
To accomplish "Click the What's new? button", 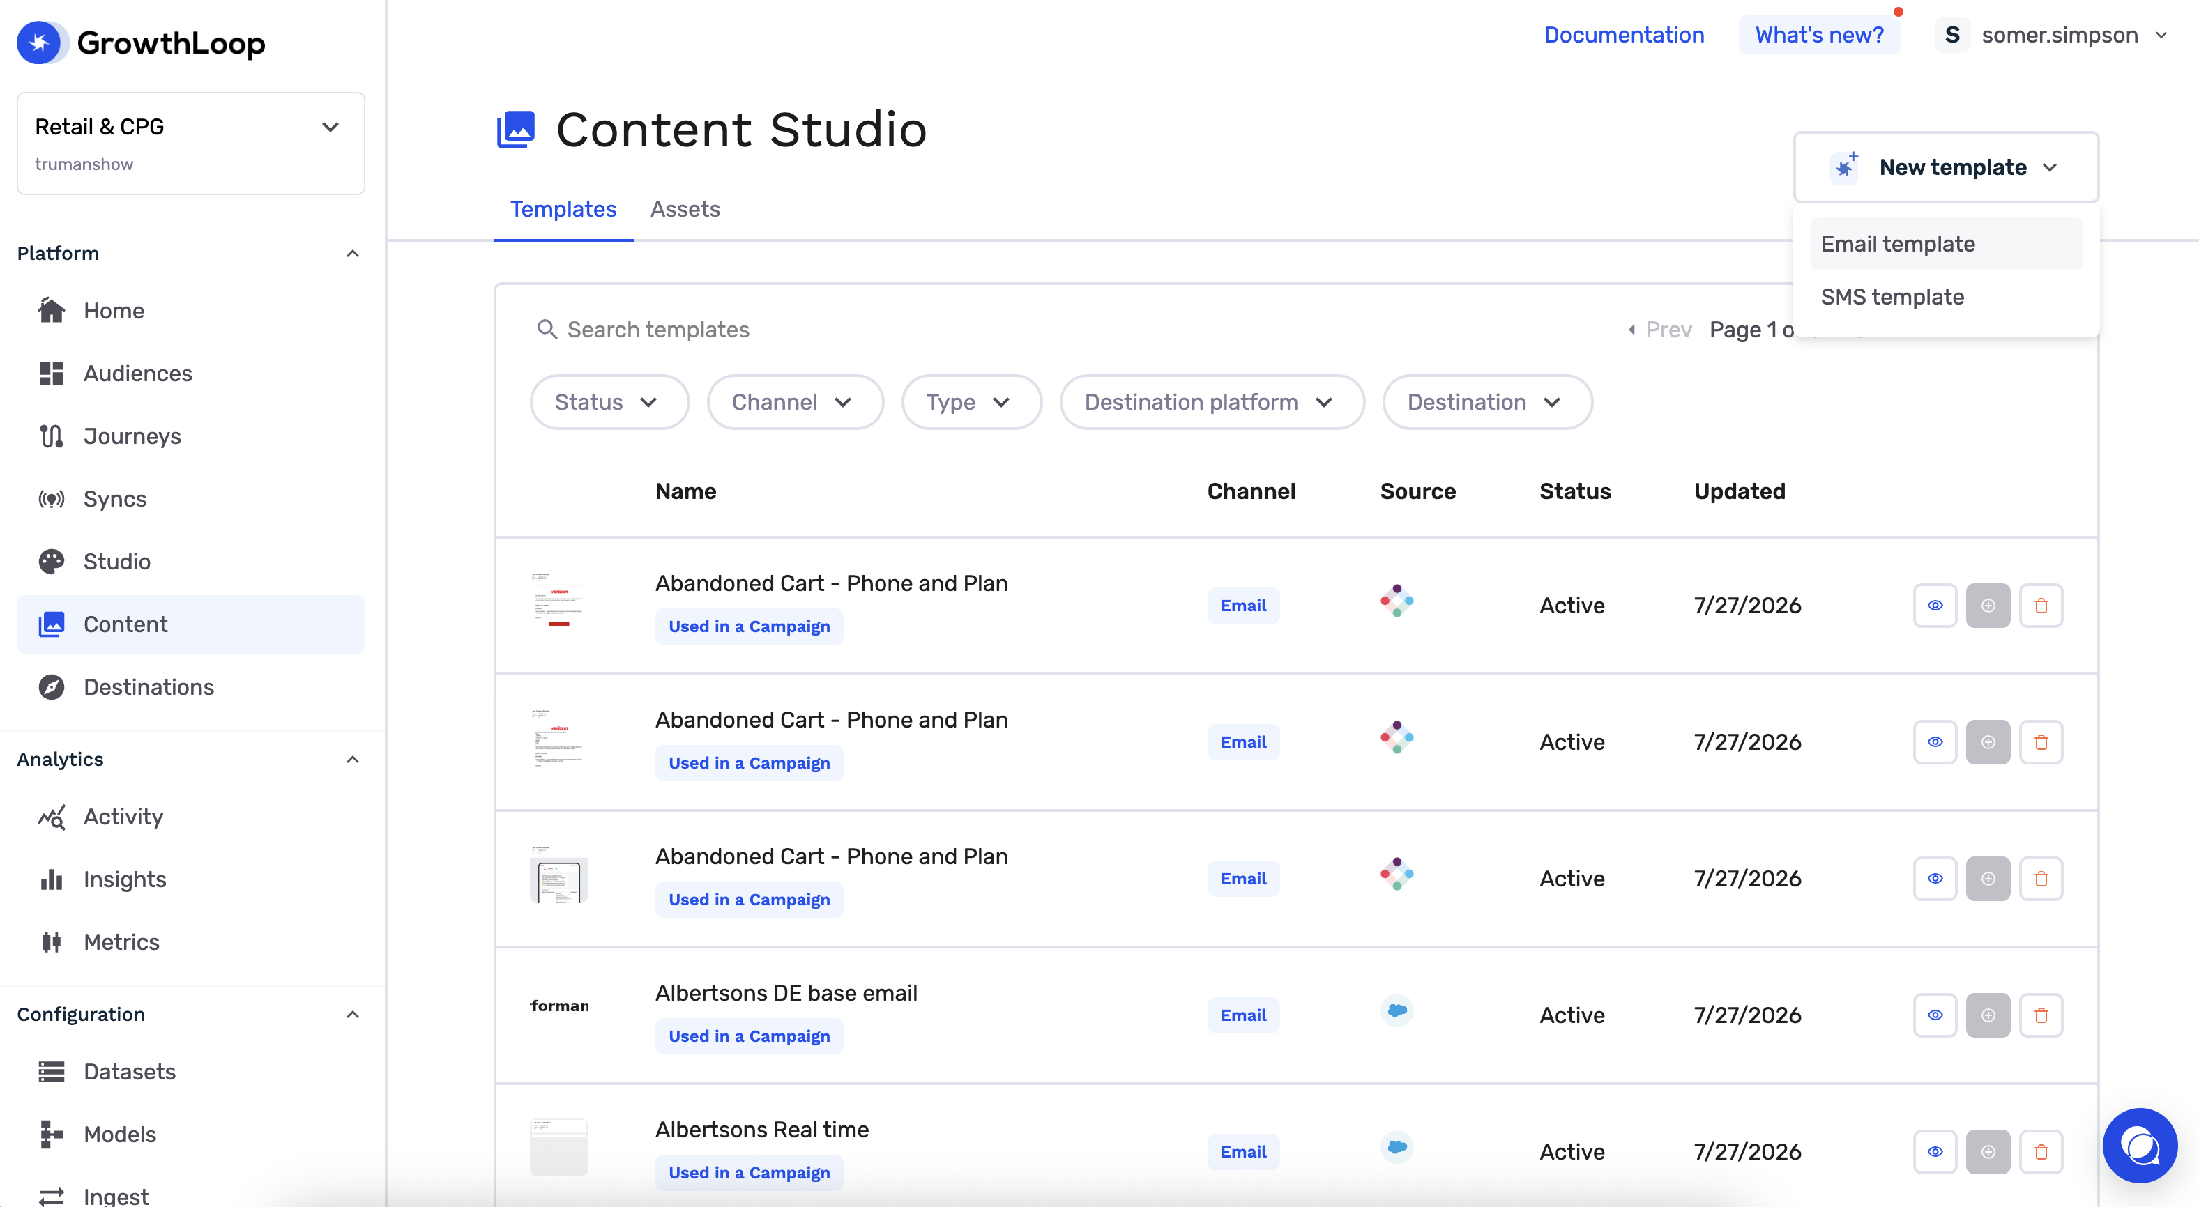I will pos(1819,35).
